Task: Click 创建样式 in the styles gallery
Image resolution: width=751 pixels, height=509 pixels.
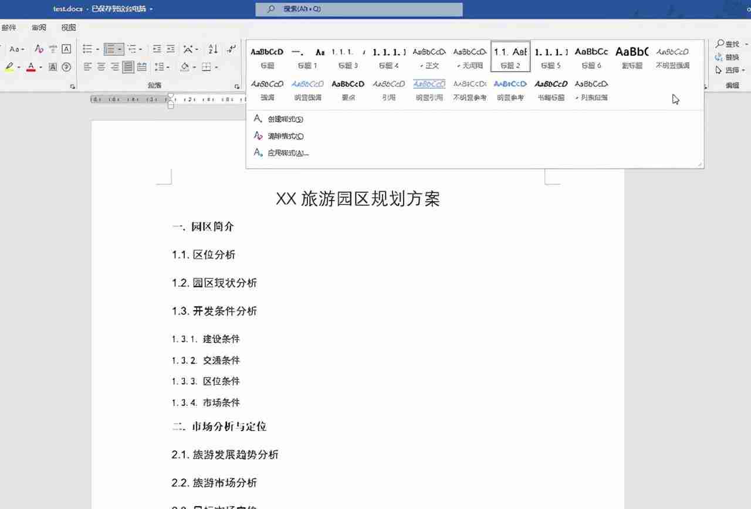Action: 284,118
